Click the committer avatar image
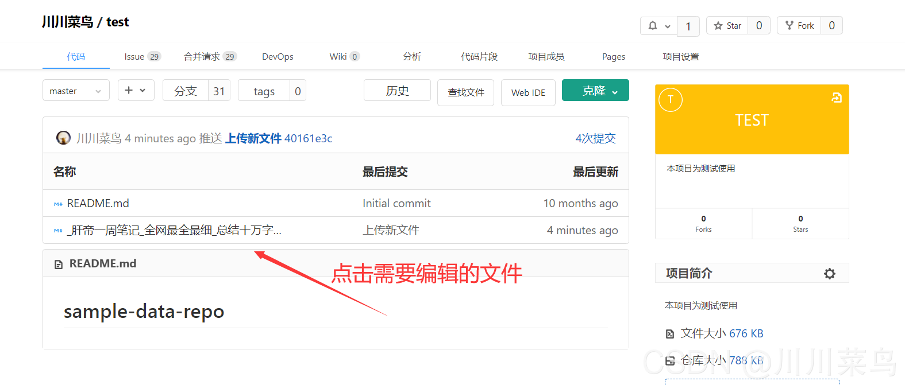Viewport: 905px width, 385px height. [63, 138]
